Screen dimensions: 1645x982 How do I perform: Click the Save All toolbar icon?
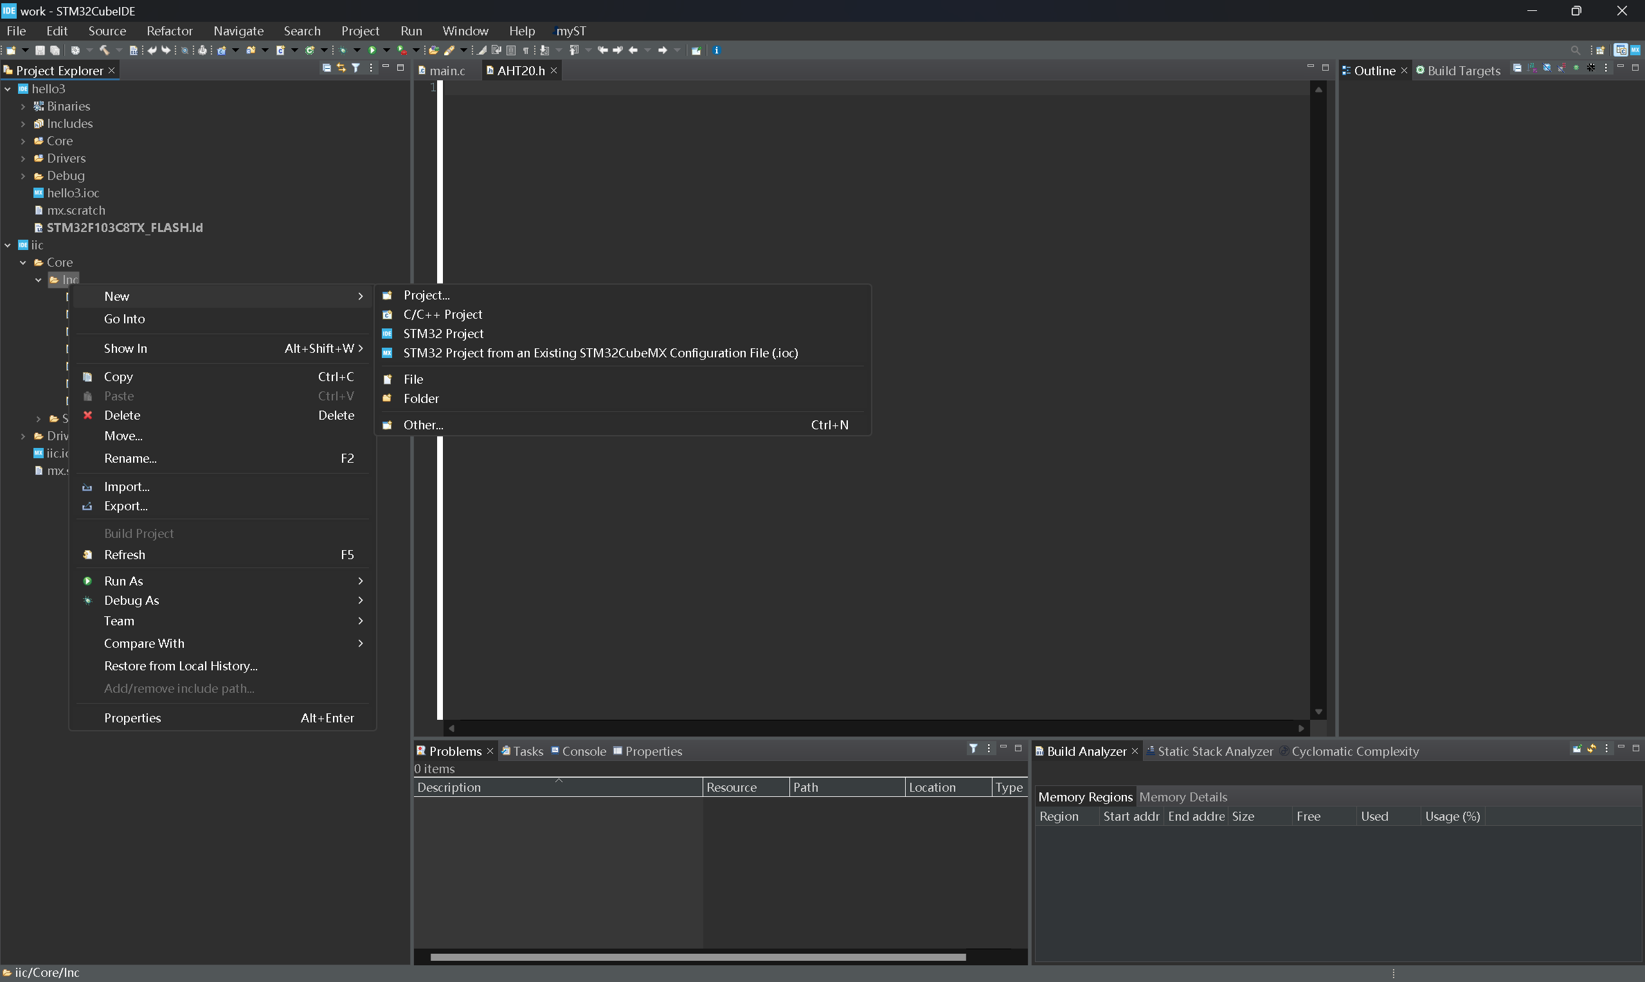55,50
